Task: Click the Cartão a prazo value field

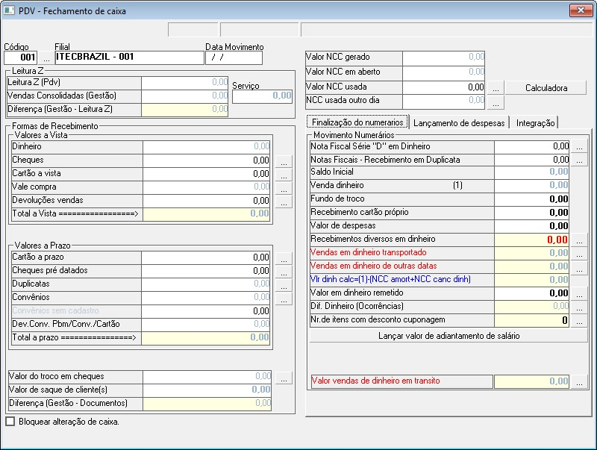Action: tap(206, 257)
